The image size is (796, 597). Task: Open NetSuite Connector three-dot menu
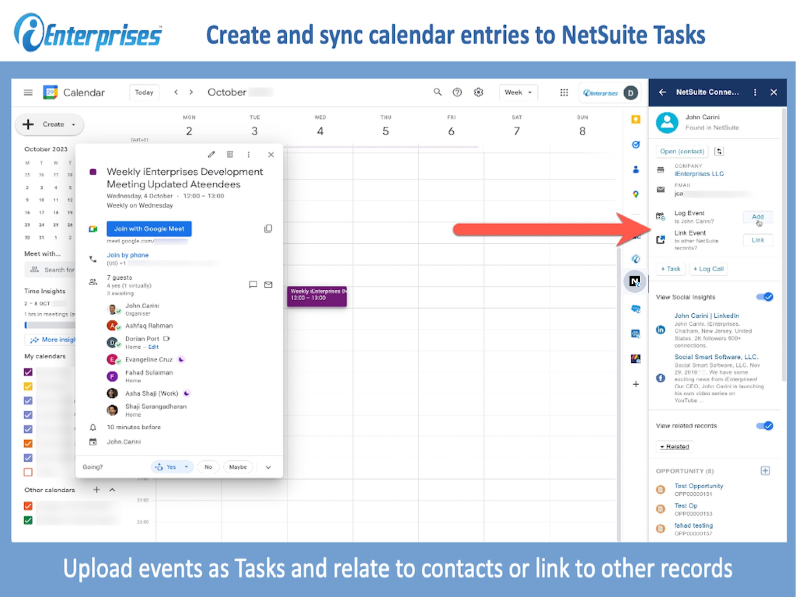755,92
